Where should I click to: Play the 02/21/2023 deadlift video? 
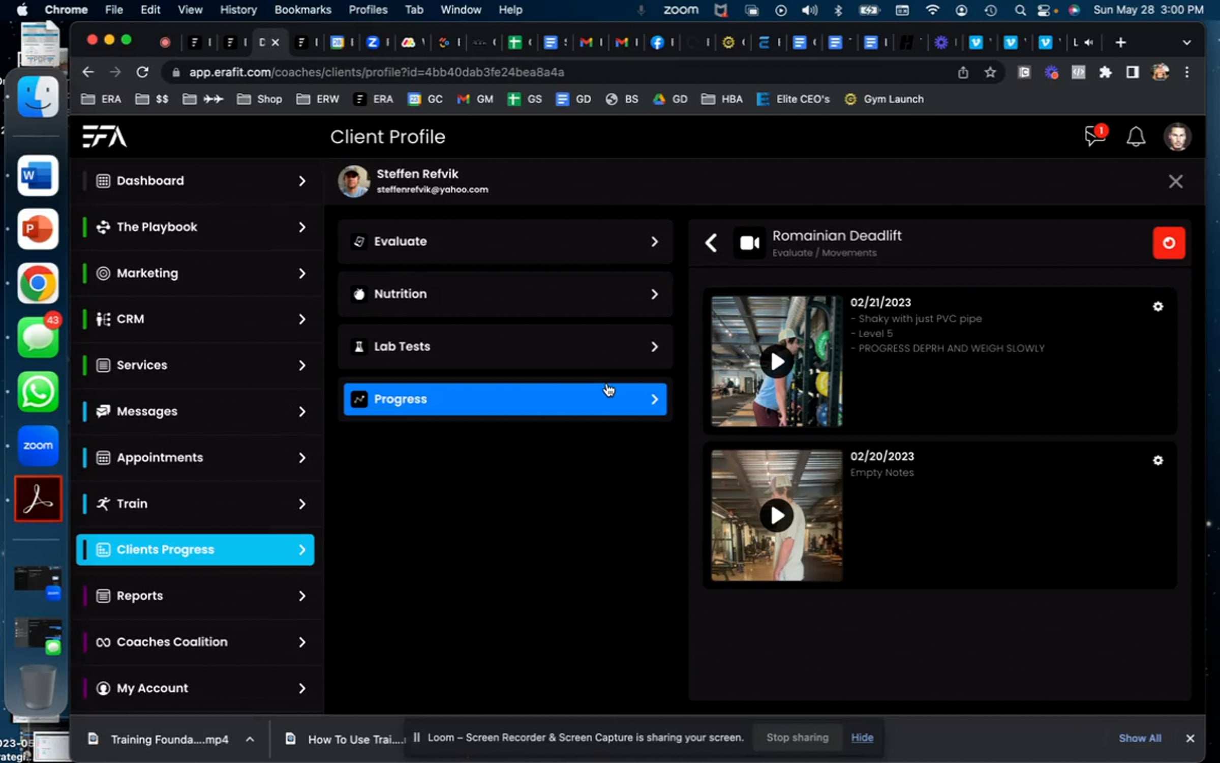[776, 362]
